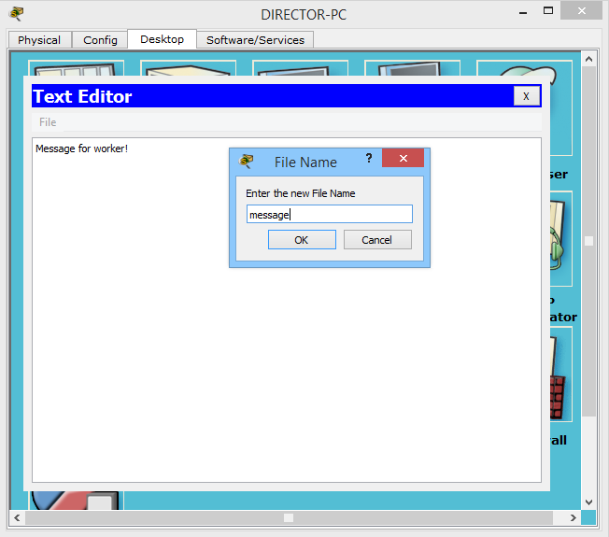Select the Desktop tab
The width and height of the screenshot is (609, 537).
pos(162,39)
